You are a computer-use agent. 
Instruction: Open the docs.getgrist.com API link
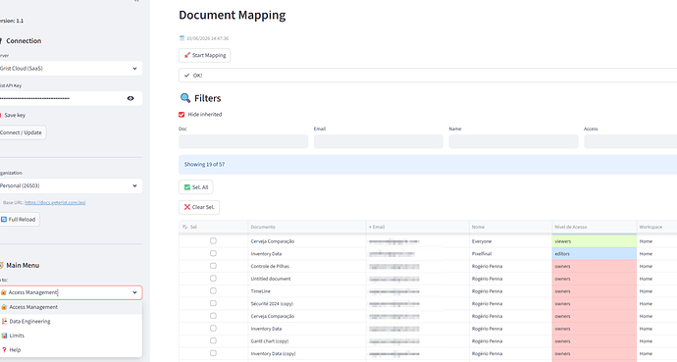tap(55, 202)
